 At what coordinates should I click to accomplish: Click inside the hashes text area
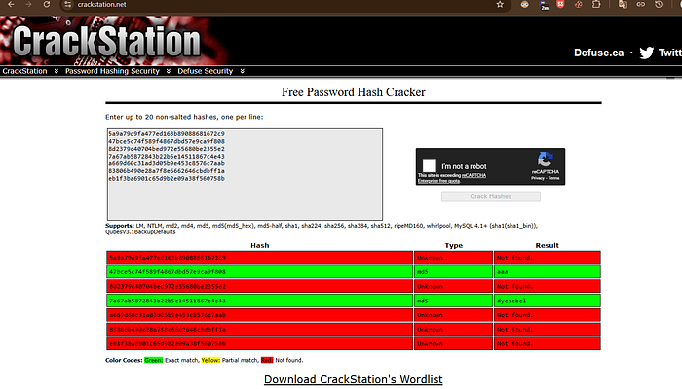click(245, 174)
